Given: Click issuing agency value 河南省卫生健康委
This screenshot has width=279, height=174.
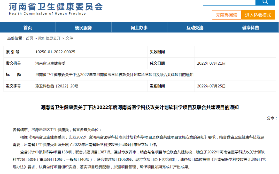Looking at the screenshot, I should [50, 63].
